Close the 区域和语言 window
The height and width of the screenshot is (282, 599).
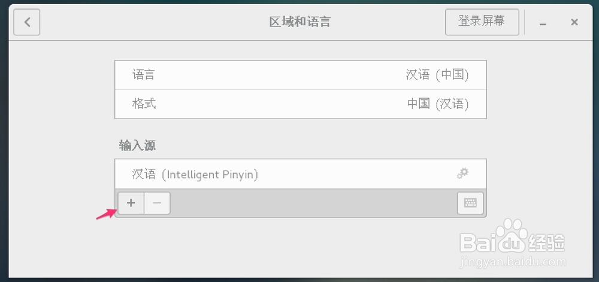(574, 23)
